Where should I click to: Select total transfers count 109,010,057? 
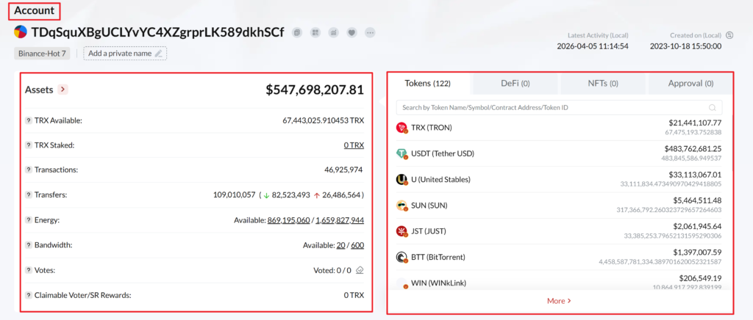[235, 195]
